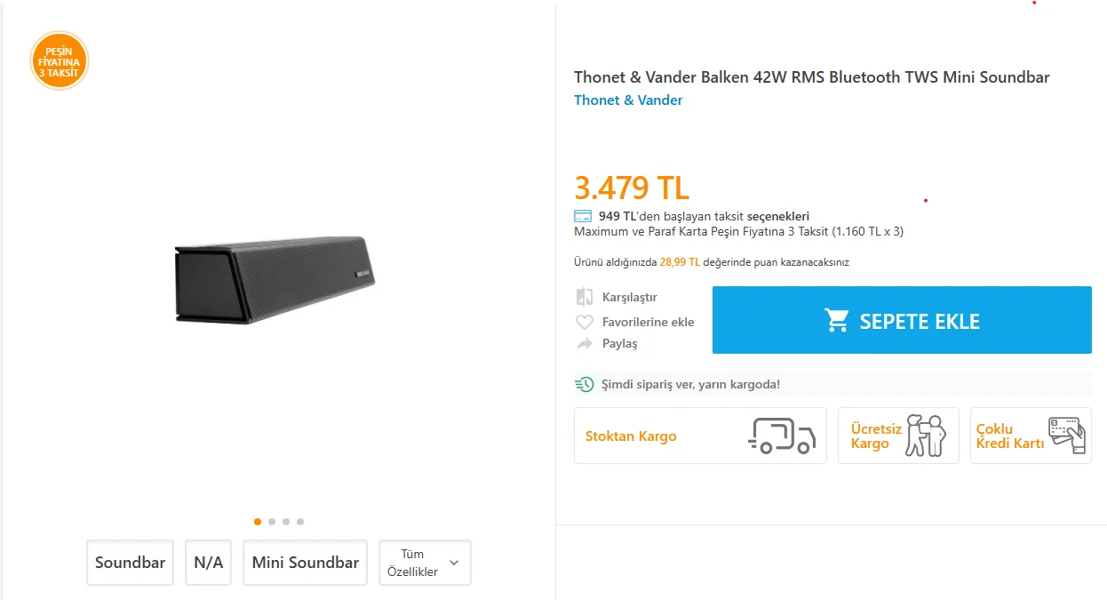This screenshot has height=600, width=1107.
Task: Expand the Tüm Özellikler dropdown
Action: [x=425, y=563]
